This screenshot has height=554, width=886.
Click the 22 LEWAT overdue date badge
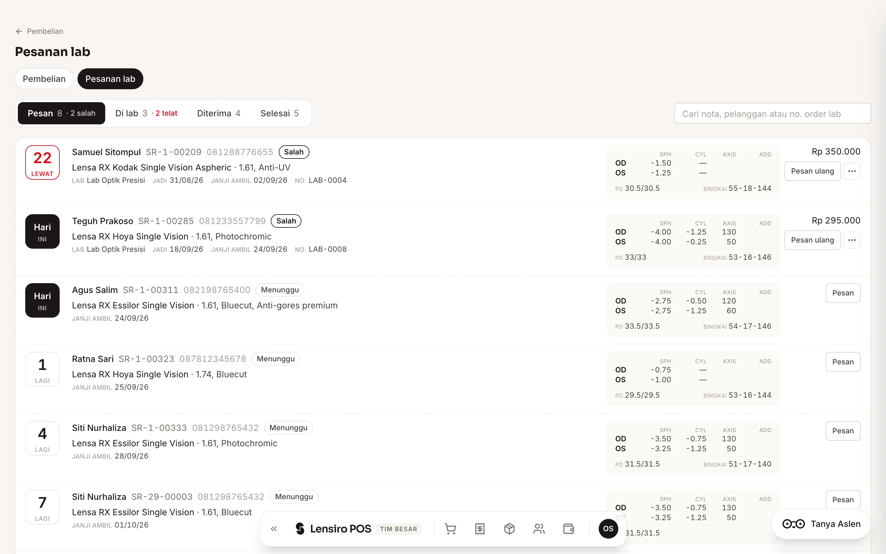coord(42,162)
